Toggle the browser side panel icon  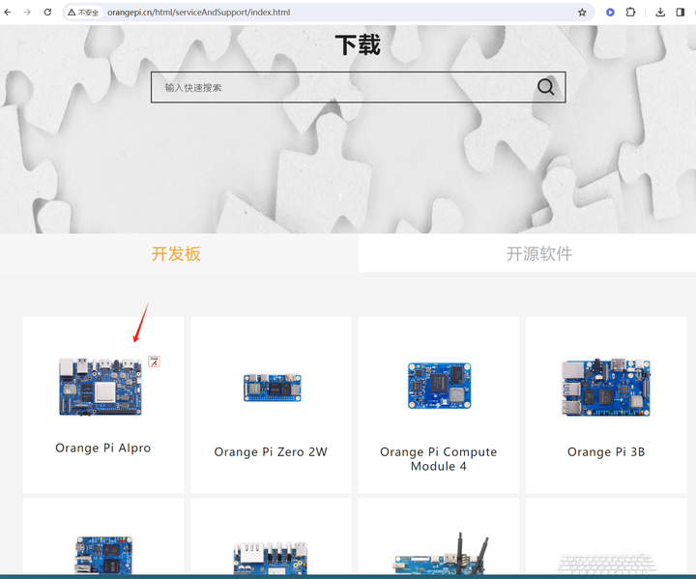tap(680, 13)
